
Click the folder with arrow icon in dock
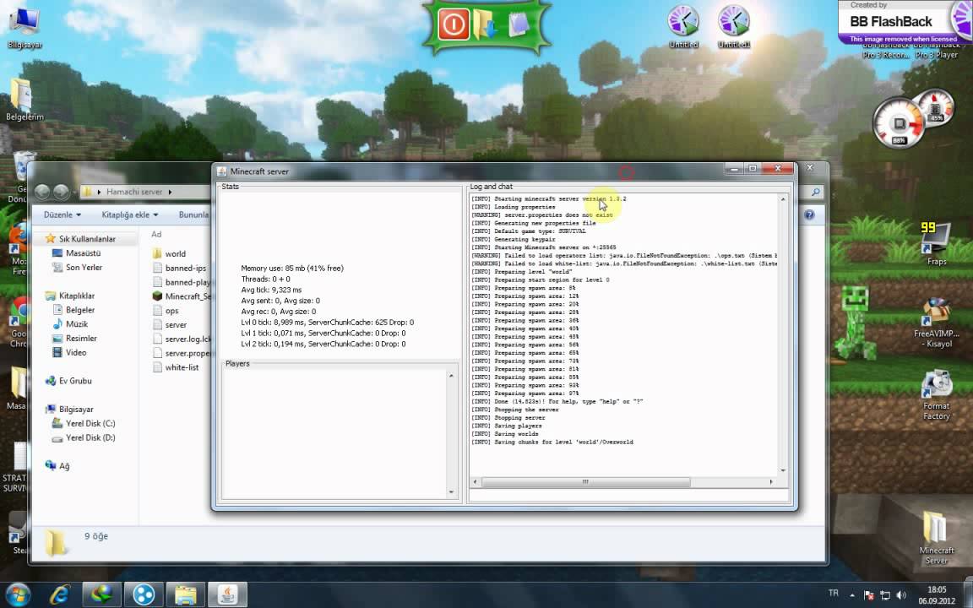(x=486, y=24)
